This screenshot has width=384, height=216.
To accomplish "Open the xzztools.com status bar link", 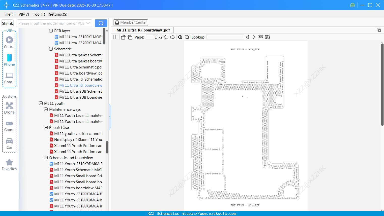I will tap(192, 213).
